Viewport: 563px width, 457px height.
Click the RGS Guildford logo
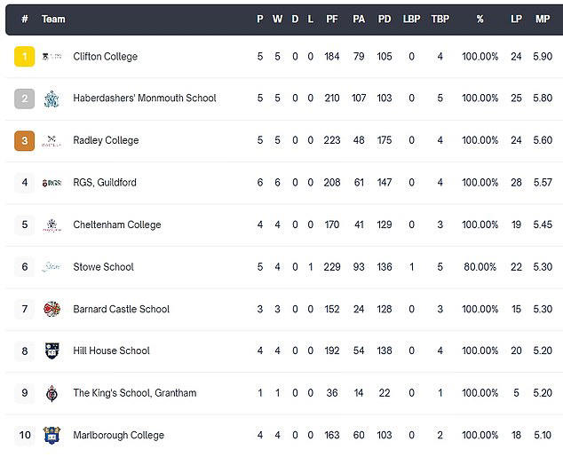tap(52, 183)
